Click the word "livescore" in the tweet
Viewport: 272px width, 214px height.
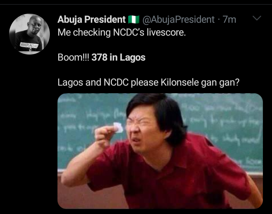click(x=167, y=33)
